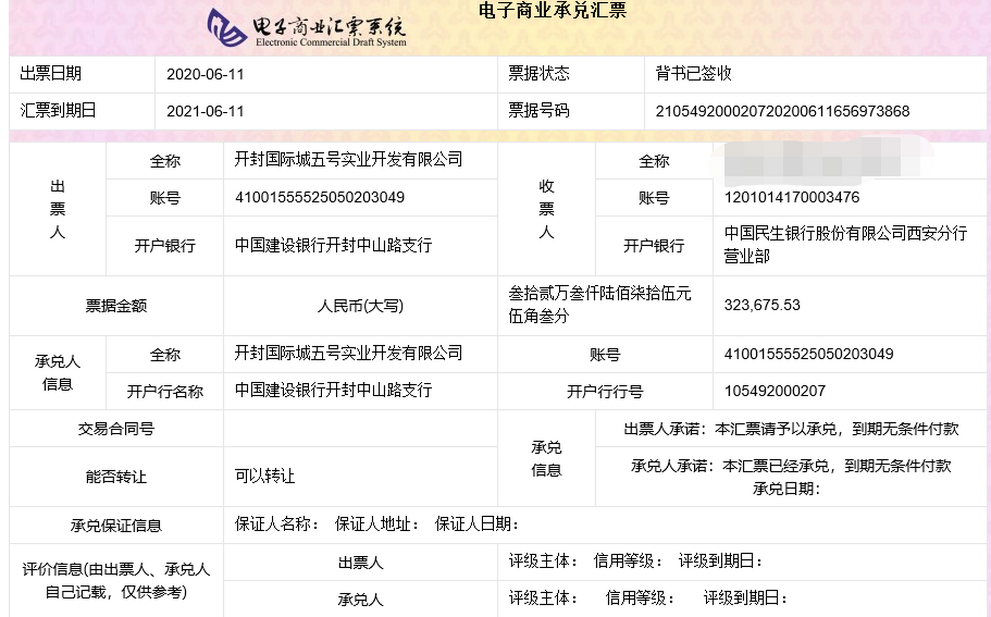Click the 票据号码 label

click(539, 111)
